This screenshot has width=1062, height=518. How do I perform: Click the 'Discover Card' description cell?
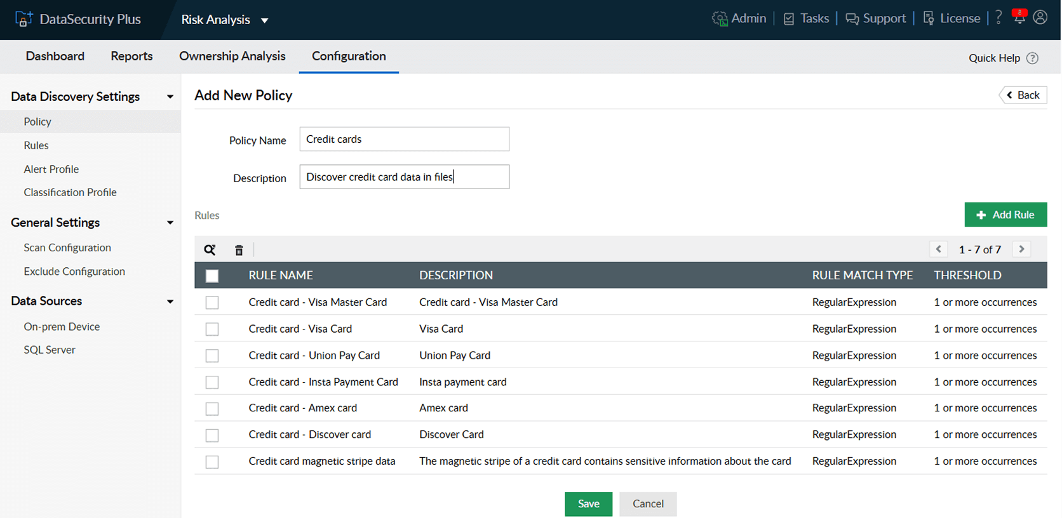point(452,435)
